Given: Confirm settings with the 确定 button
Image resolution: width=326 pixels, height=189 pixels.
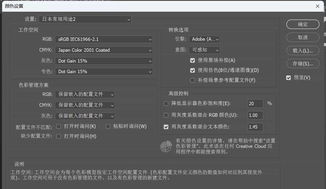Looking at the screenshot, I should (303, 24).
